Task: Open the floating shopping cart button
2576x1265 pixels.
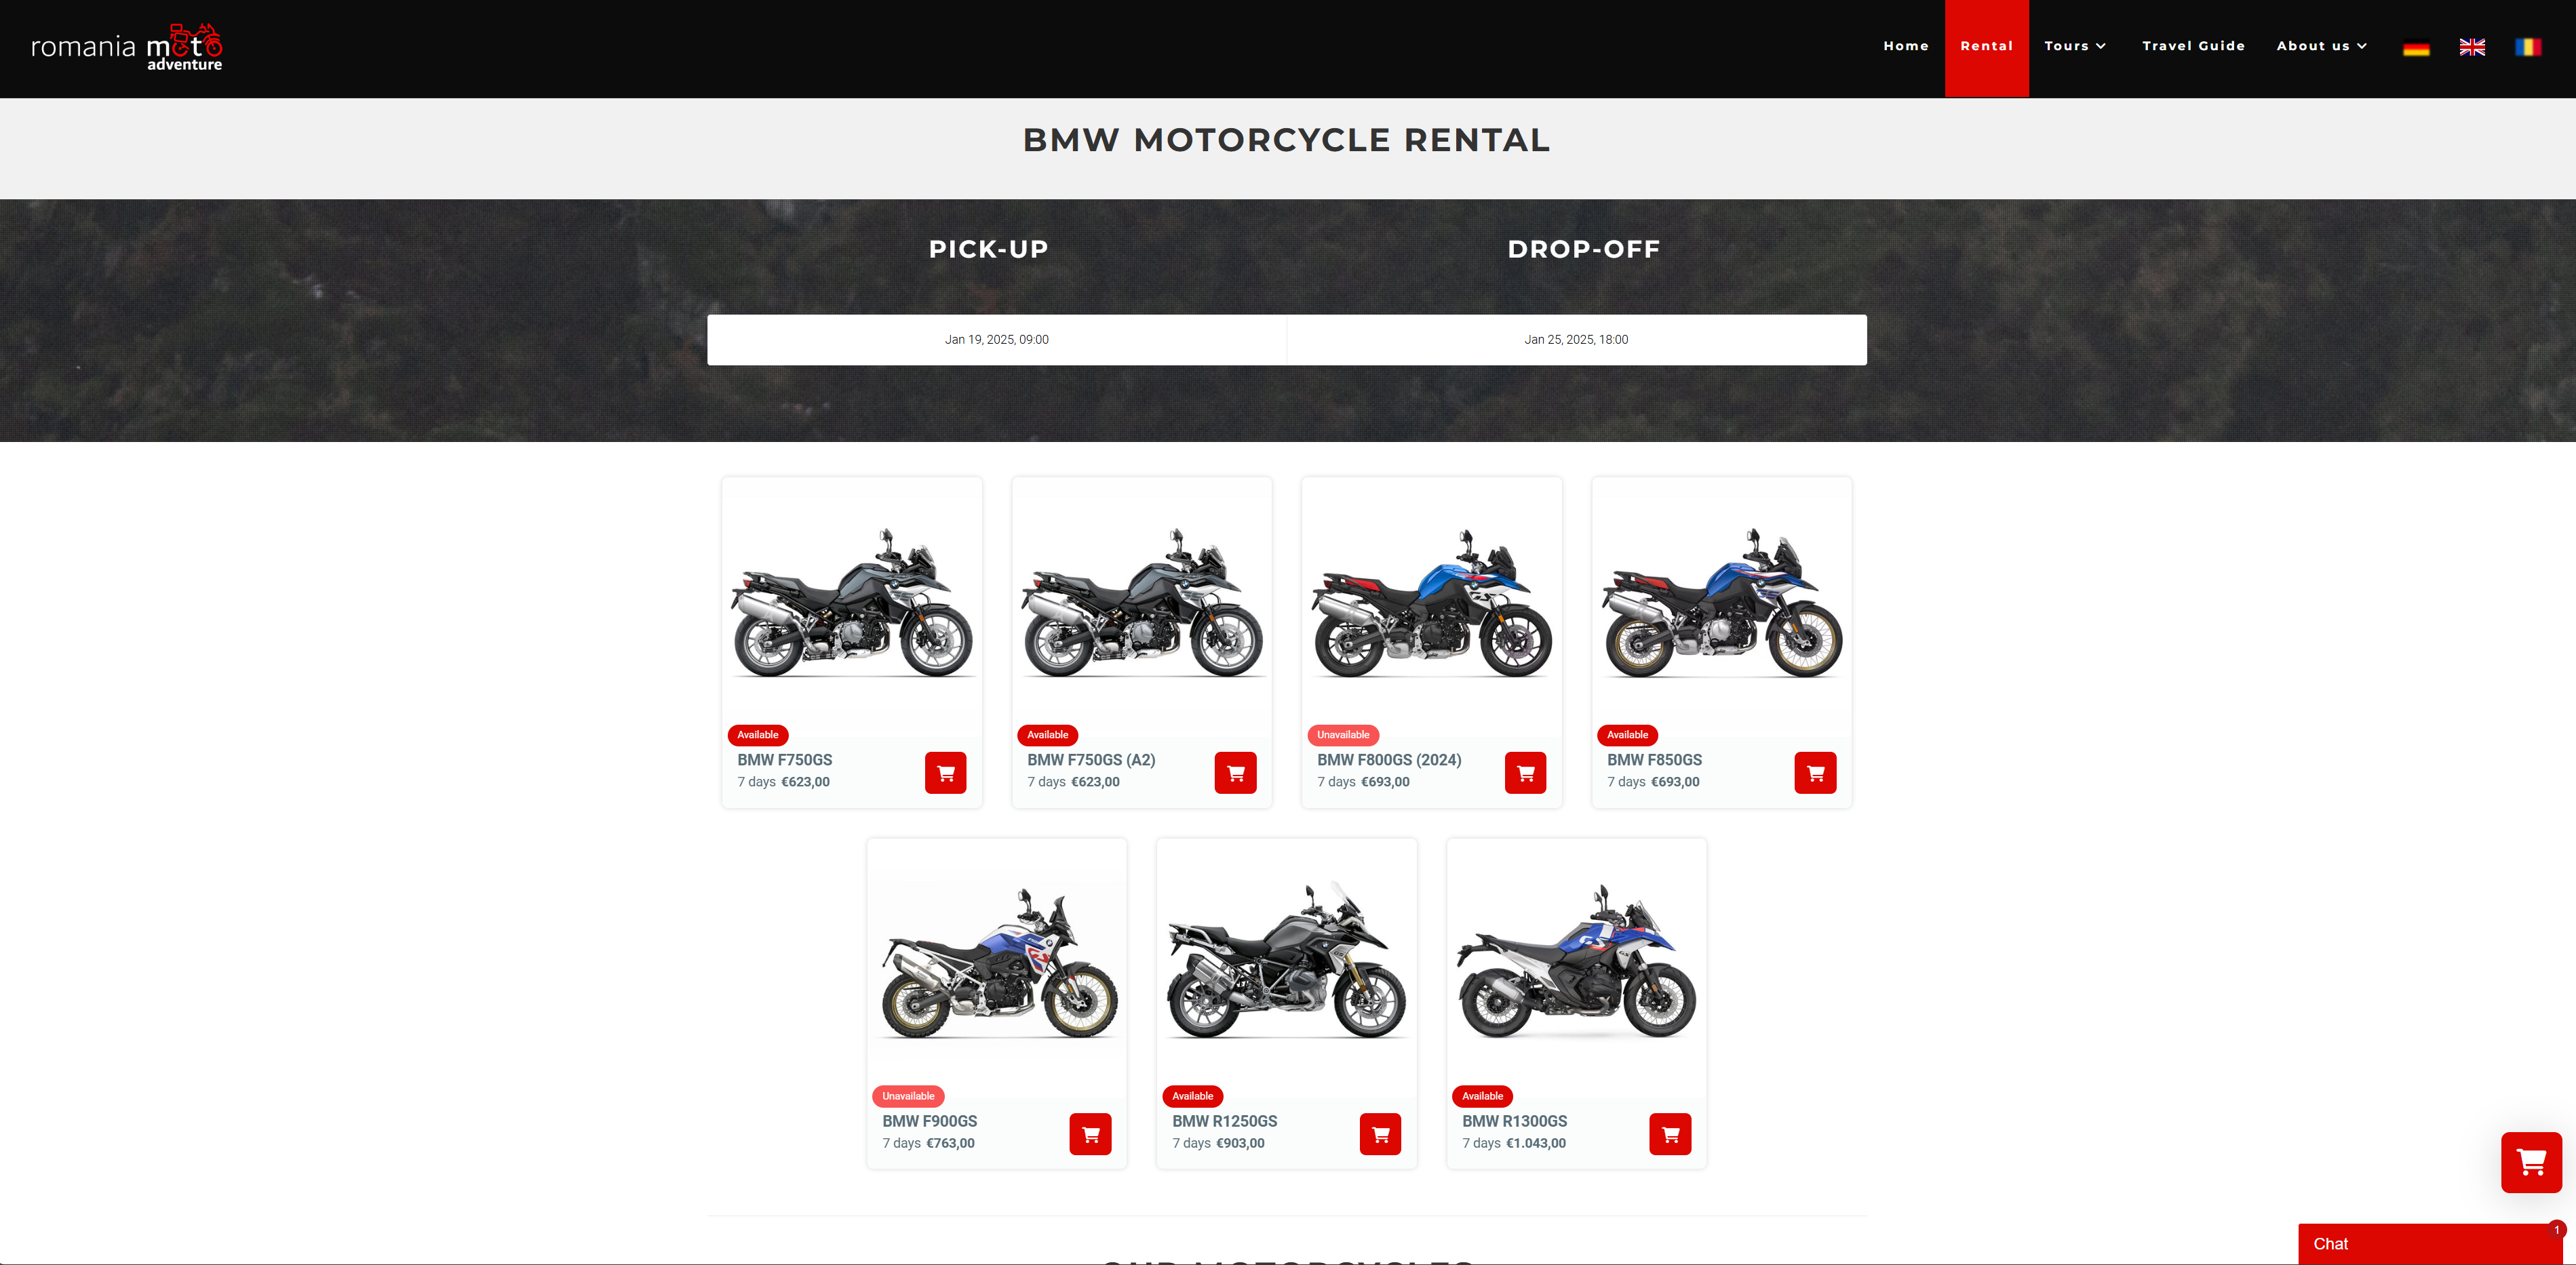Action: (2531, 1162)
